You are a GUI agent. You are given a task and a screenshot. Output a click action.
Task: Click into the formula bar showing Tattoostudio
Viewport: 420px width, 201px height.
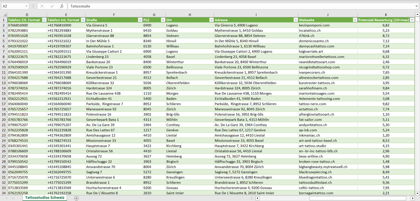pos(233,6)
